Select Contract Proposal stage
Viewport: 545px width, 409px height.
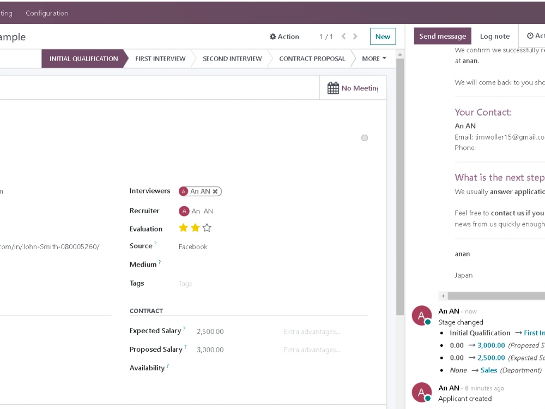312,58
